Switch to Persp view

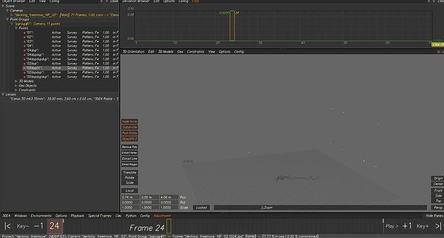pos(438,208)
